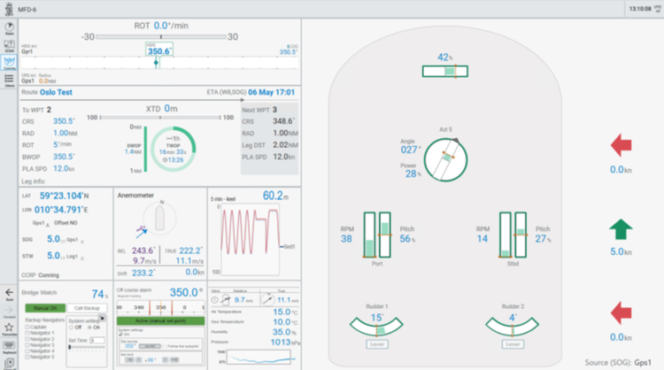Decrease set limit by ten
This screenshot has width=664, height=370.
(x=129, y=360)
